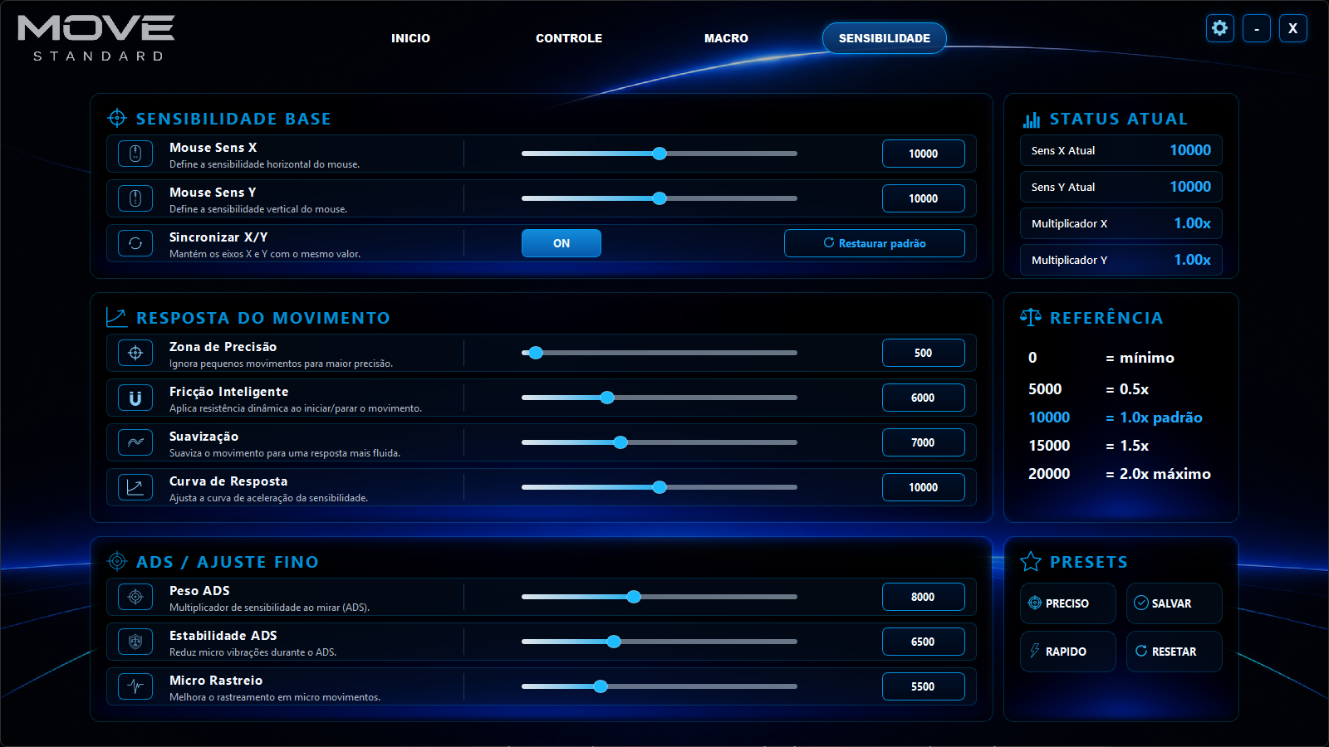
Task: Click the ADS / Ajuste Fino header icon
Action: (x=117, y=561)
